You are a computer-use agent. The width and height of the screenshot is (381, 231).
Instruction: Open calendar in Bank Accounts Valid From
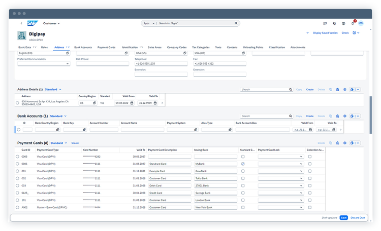tap(310, 130)
